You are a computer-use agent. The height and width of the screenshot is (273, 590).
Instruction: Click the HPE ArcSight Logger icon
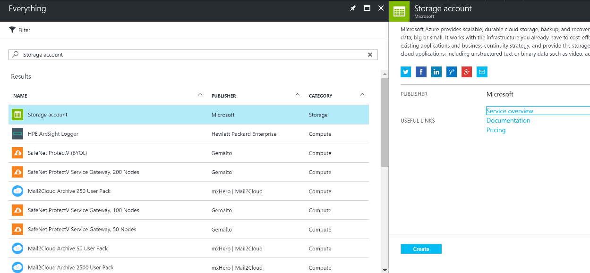click(17, 134)
